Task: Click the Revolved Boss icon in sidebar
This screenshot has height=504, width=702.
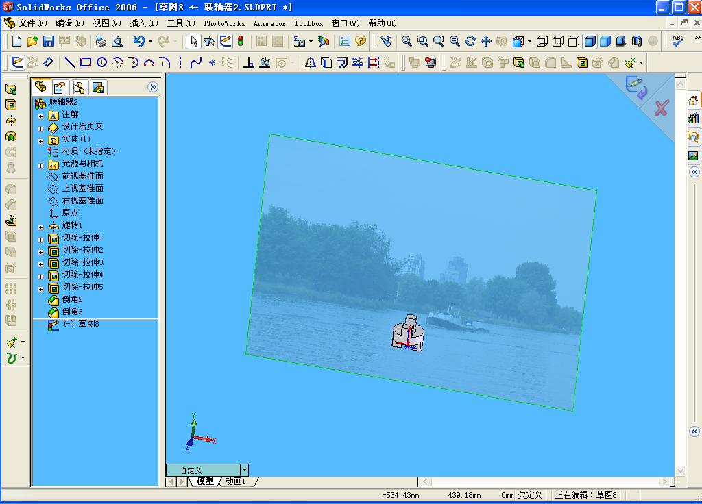Action: coord(11,121)
